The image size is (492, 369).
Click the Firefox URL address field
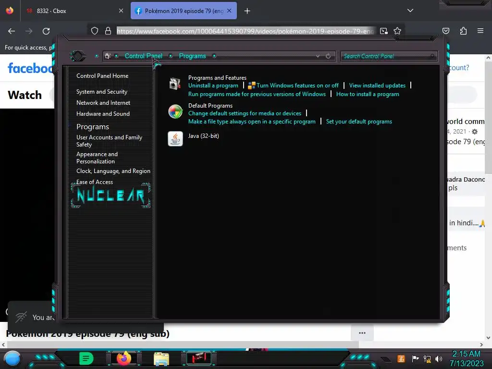click(246, 31)
